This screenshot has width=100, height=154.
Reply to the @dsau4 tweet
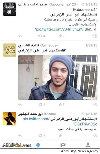pyautogui.click(x=20, y=136)
